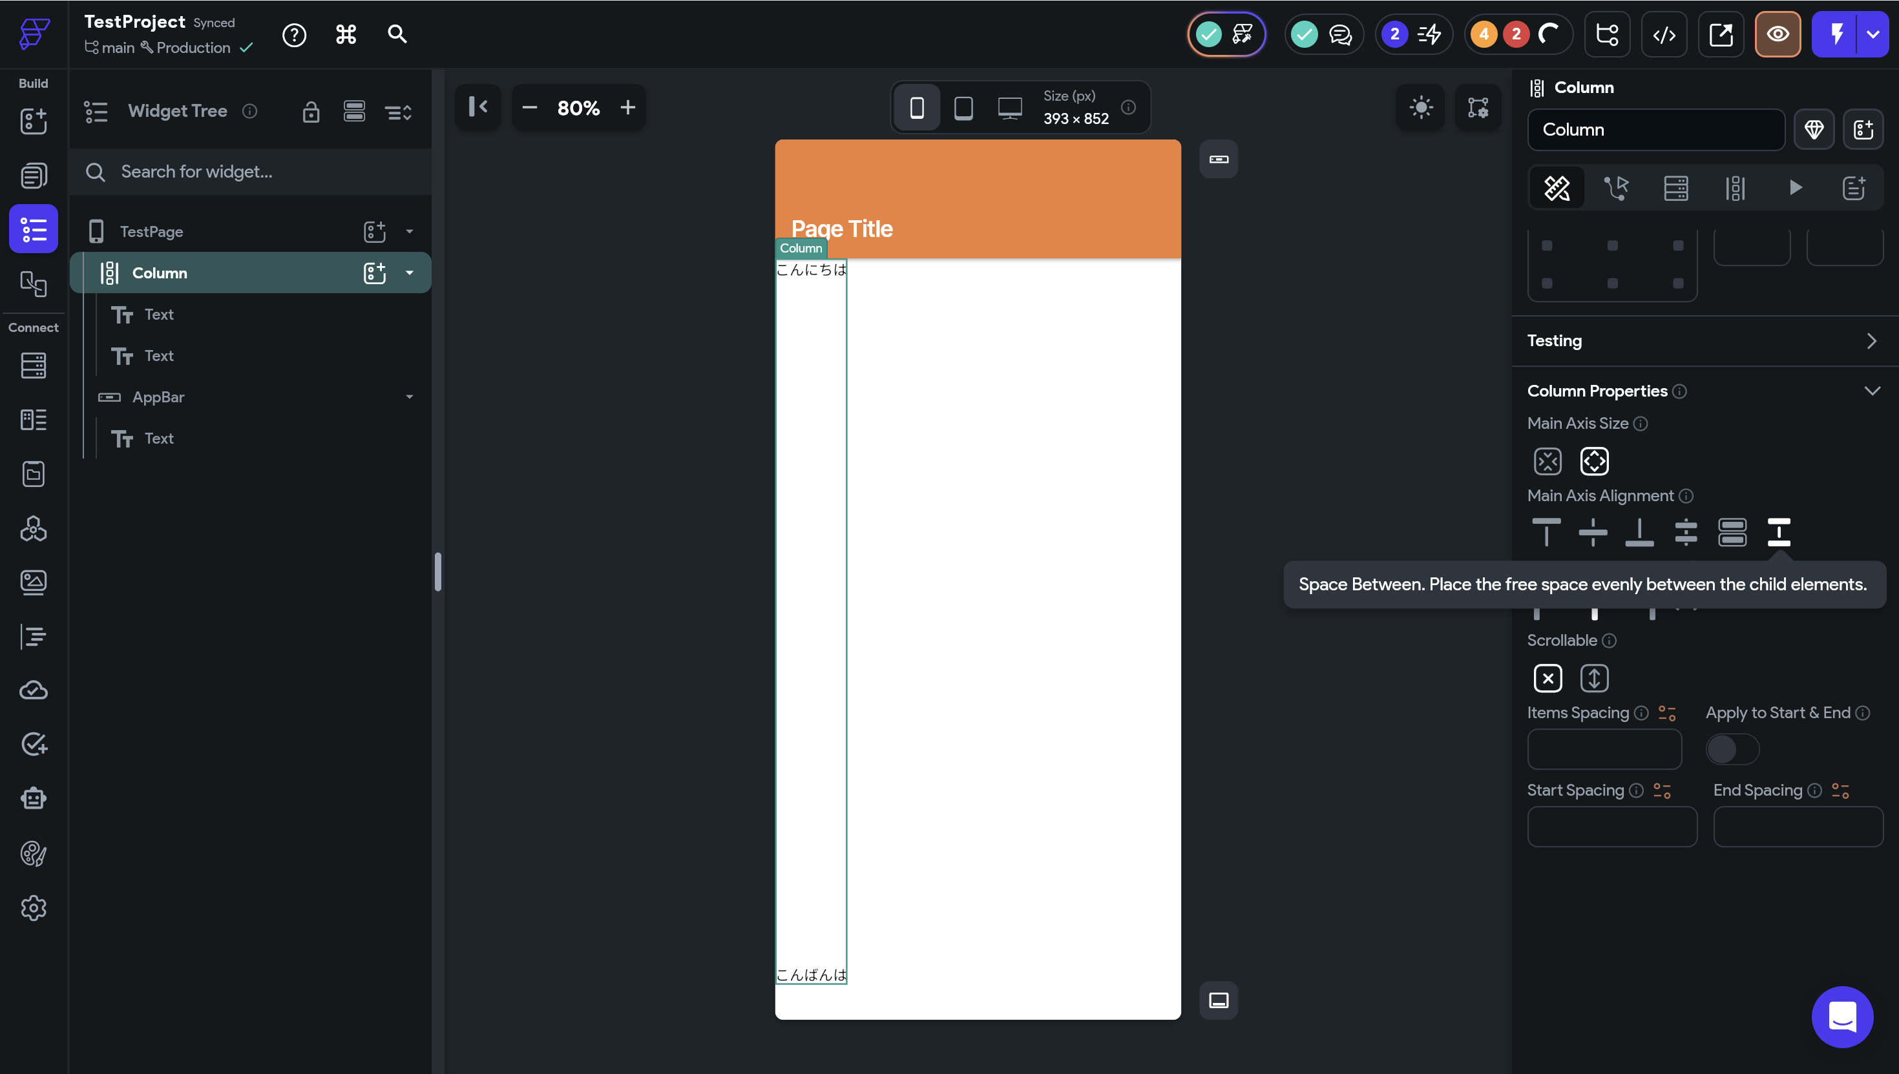Collapse the Column Properties section
This screenshot has width=1899, height=1074.
click(1872, 391)
